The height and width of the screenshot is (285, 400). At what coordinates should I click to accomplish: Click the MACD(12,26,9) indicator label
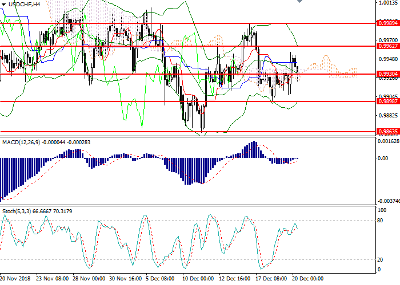click(22, 141)
